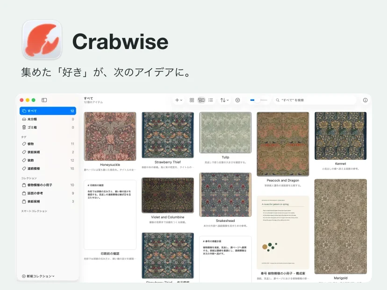The height and width of the screenshot is (290, 387).
Task: Click the Snakehead title label
Action: click(225, 221)
